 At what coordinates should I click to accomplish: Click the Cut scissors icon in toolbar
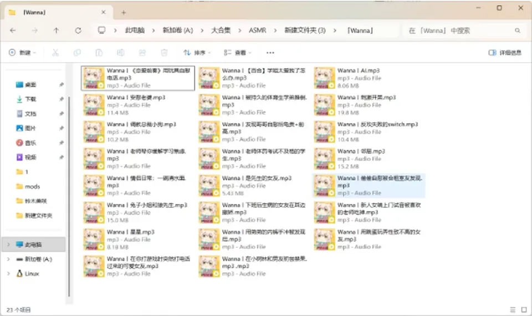[x=55, y=53]
